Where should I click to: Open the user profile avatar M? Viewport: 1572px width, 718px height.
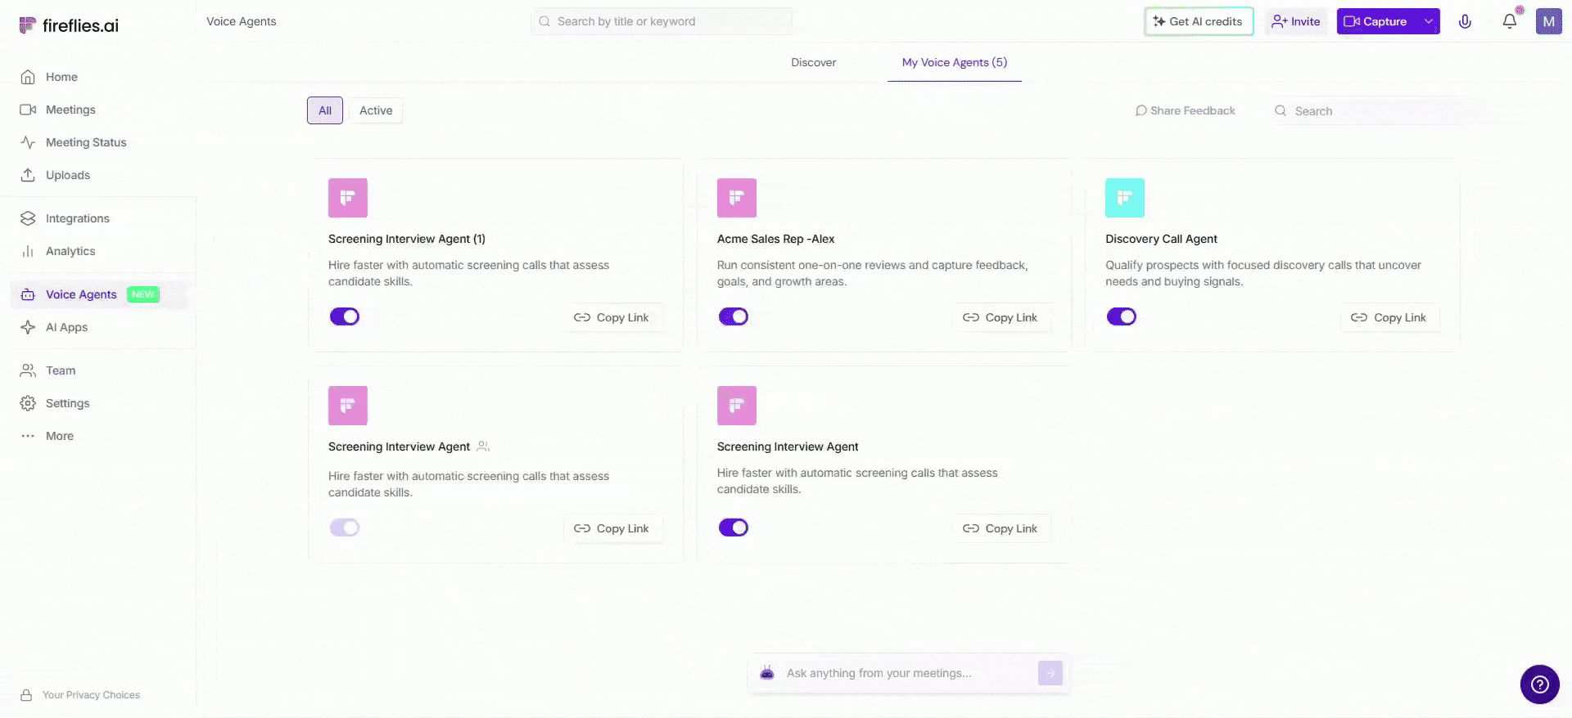[1548, 21]
